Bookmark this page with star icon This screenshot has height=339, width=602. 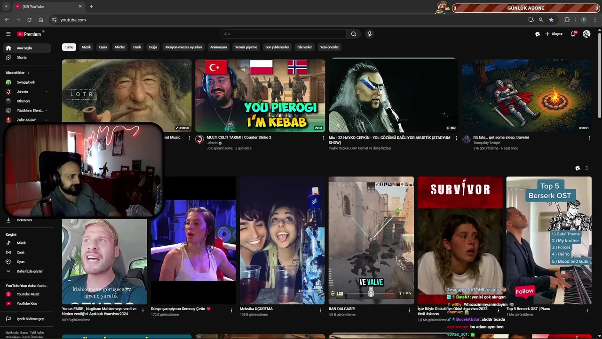[551, 20]
